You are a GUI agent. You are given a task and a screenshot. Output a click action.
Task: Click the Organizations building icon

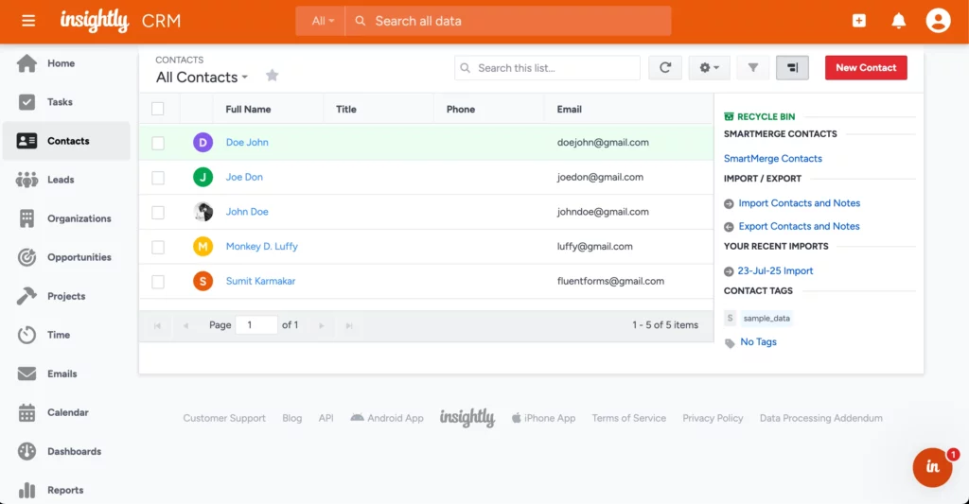click(26, 218)
